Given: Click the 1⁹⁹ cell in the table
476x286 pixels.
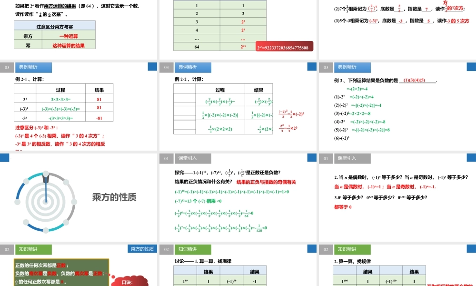Looking at the screenshot, I should tap(185, 281).
